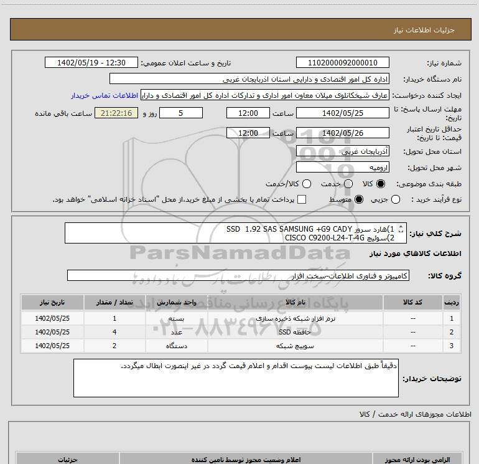The height and width of the screenshot is (464, 479).
Task: Click the price validity hour field 12:00
Action: [248, 133]
